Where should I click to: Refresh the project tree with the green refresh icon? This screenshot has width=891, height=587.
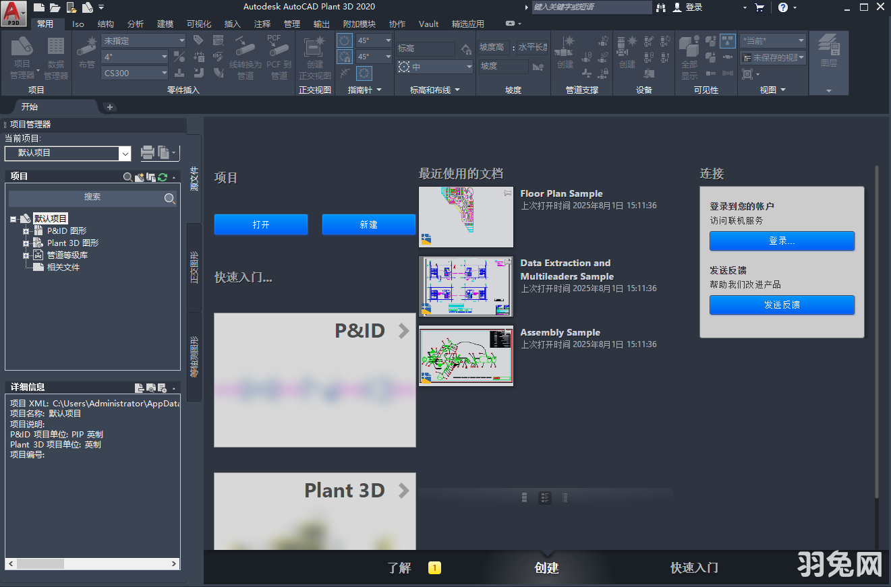[162, 177]
